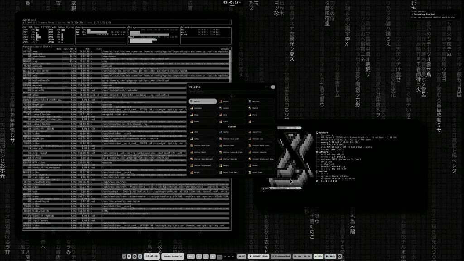
Task: Pick the London palette
Action: [x=232, y=108]
